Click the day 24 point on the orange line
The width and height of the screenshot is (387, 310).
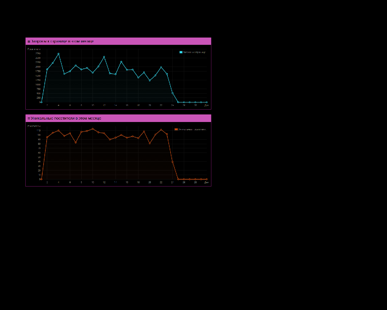(x=173, y=162)
